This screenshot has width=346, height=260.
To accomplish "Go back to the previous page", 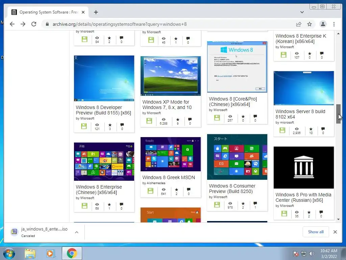I will tap(12, 24).
